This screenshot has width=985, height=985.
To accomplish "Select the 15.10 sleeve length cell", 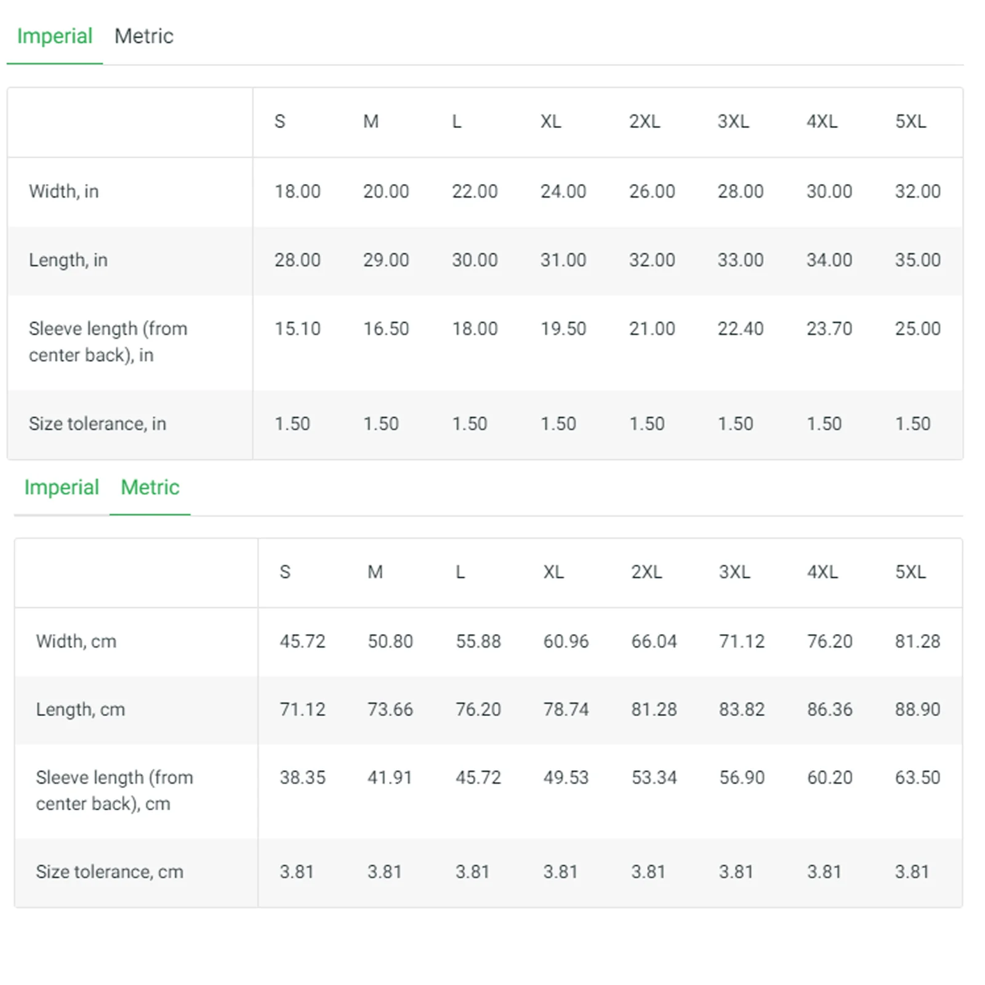I will pos(297,329).
